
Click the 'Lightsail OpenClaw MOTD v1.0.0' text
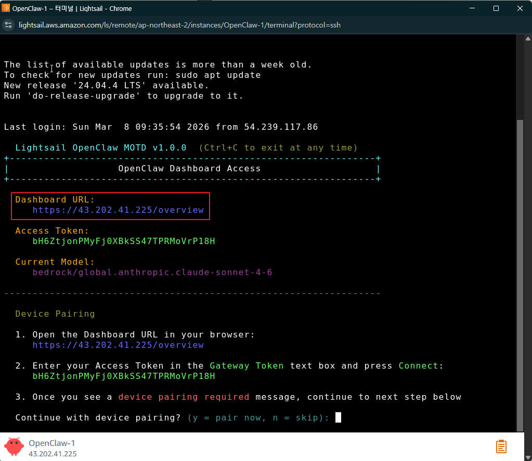[x=101, y=147]
